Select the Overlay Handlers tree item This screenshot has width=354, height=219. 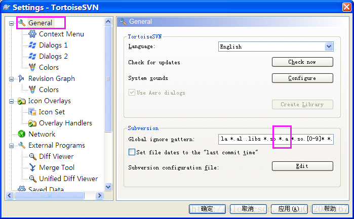(65, 123)
